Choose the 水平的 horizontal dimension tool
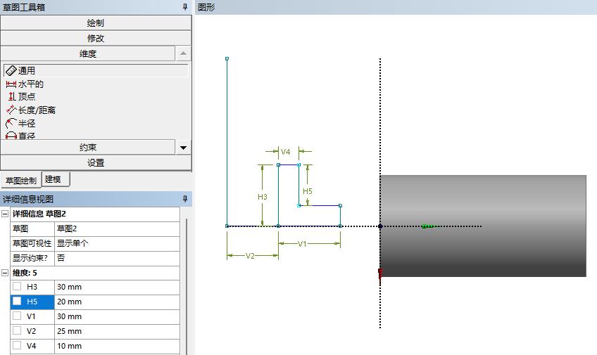Screen dimensions: 597x355 [30, 84]
